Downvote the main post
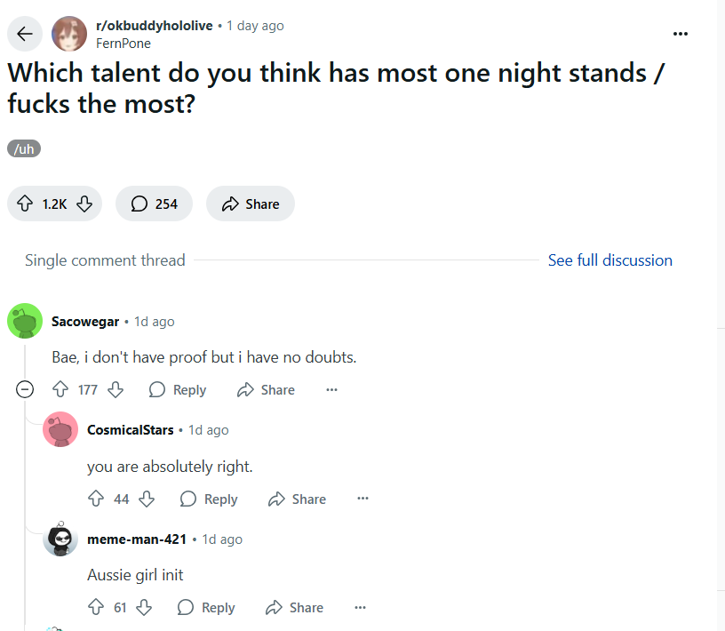The image size is (725, 631). click(x=84, y=204)
